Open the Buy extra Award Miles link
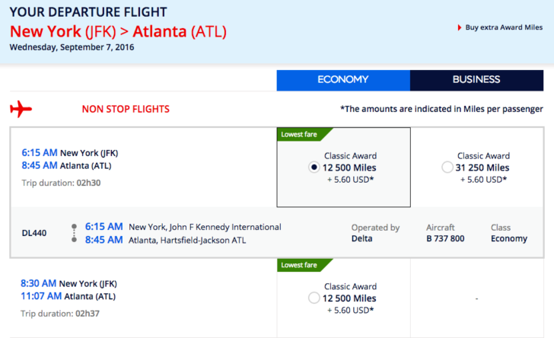The image size is (554, 338). (x=504, y=27)
